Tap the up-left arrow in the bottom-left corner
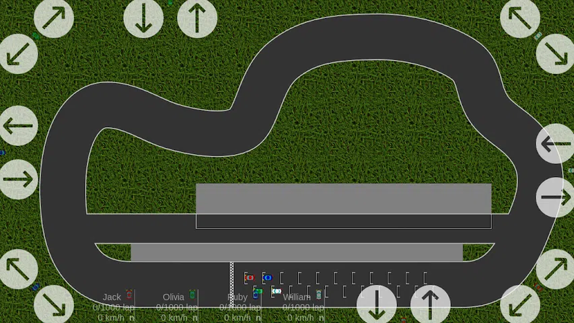Viewport: 574px width, 323px height. pyautogui.click(x=18, y=269)
